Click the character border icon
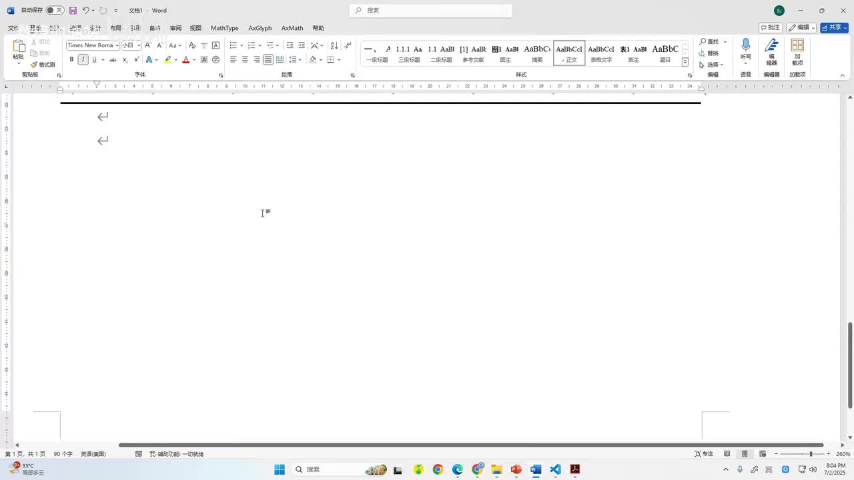Screen dimensions: 854x480 (216, 45)
